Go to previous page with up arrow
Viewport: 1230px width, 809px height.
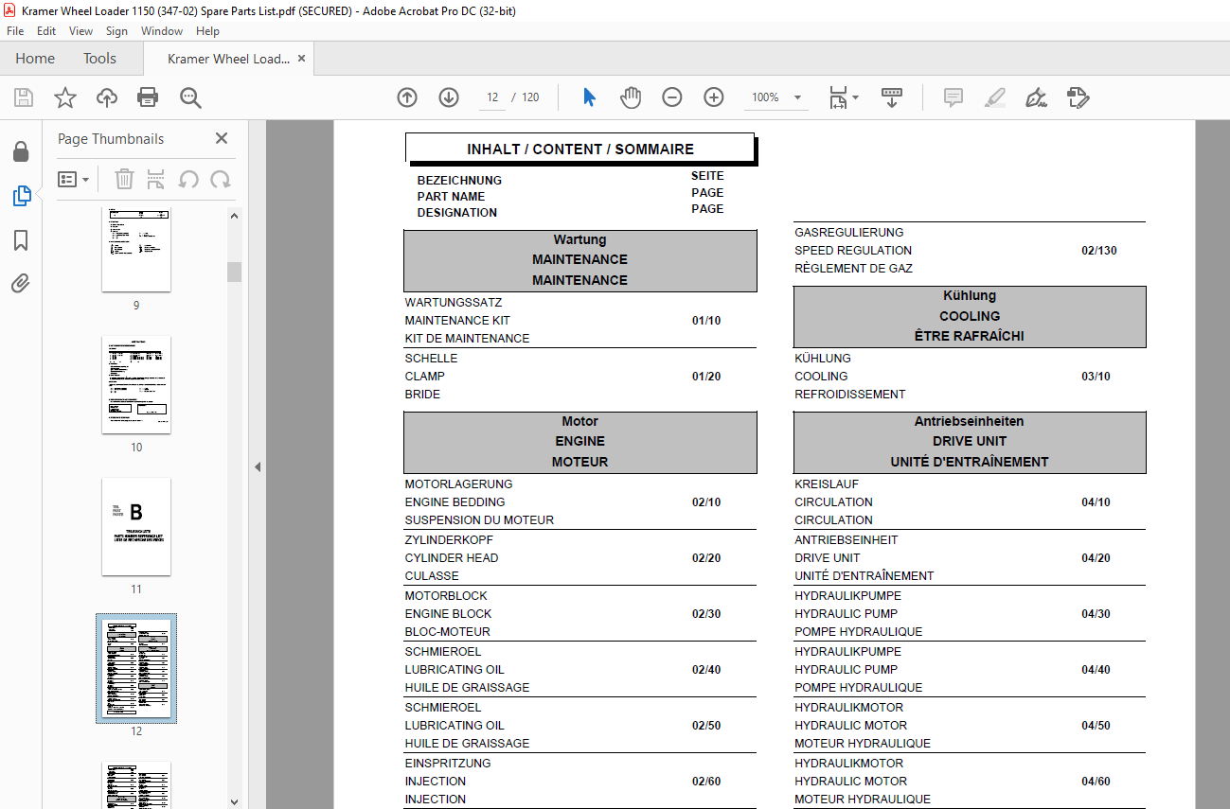click(x=407, y=97)
